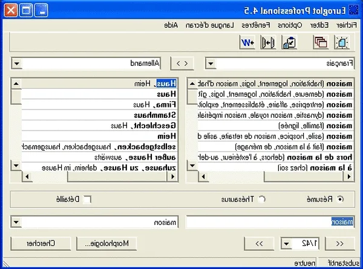
Task: Select German row 'Geschlecht, Haus'
Action: coord(100,126)
